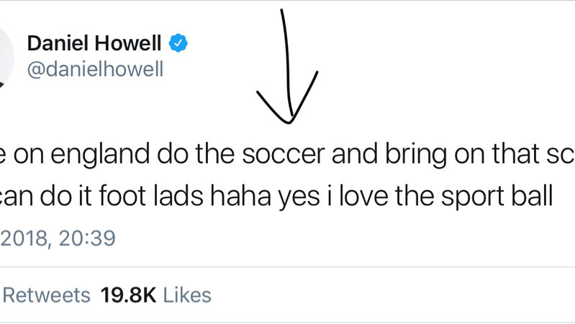Open the Retweets list
The height and width of the screenshot is (324, 575).
pyautogui.click(x=47, y=295)
